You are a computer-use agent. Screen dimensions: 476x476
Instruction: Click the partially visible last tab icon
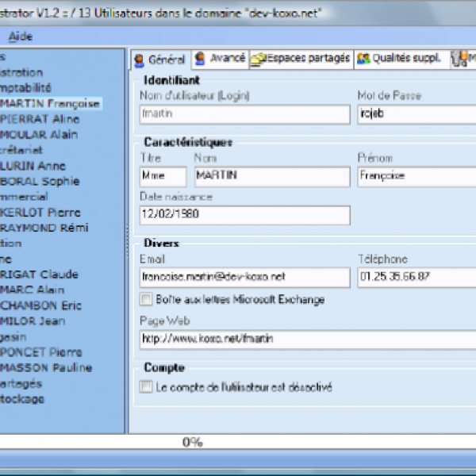459,58
